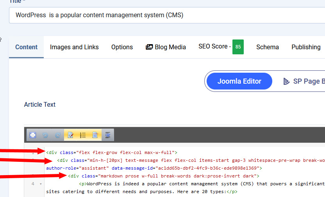The image size is (325, 197).
Task: Click the green 85 SEO score badge
Action: tap(238, 47)
